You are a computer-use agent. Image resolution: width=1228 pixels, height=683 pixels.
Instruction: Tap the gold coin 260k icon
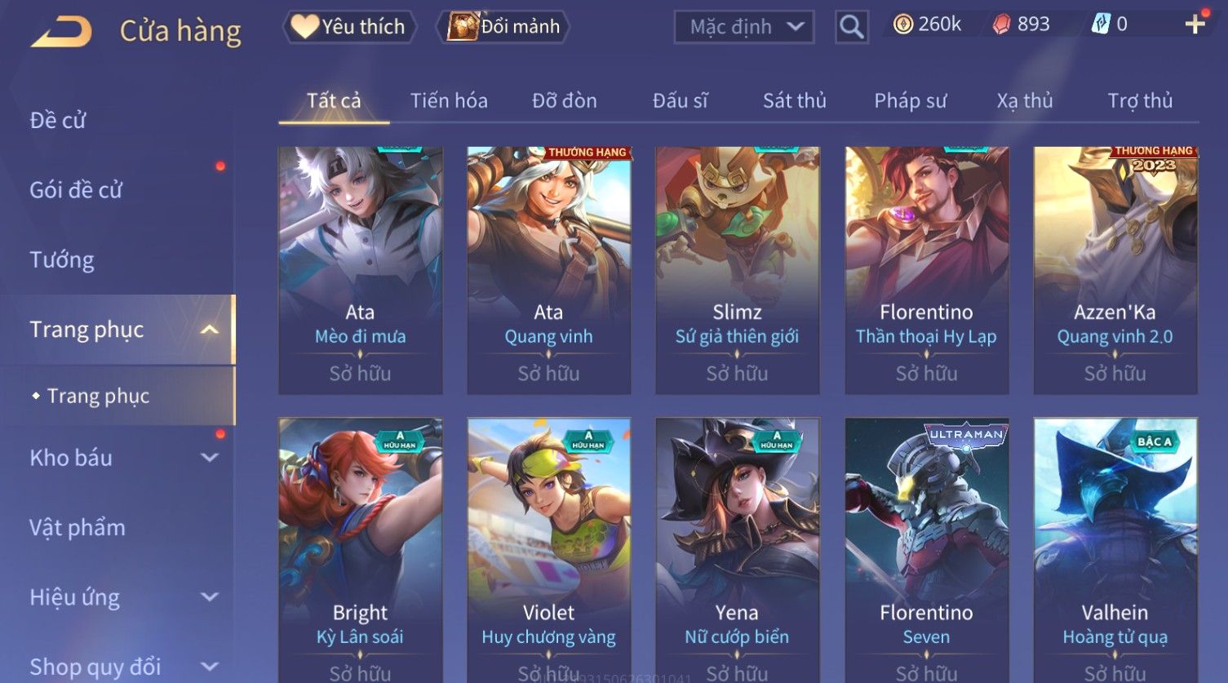point(902,24)
